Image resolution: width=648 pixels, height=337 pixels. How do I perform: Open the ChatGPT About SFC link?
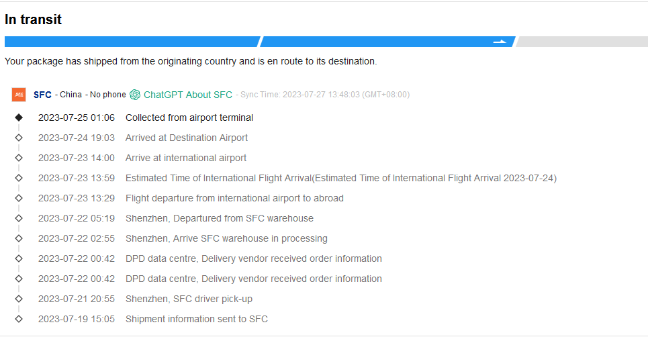pyautogui.click(x=187, y=95)
